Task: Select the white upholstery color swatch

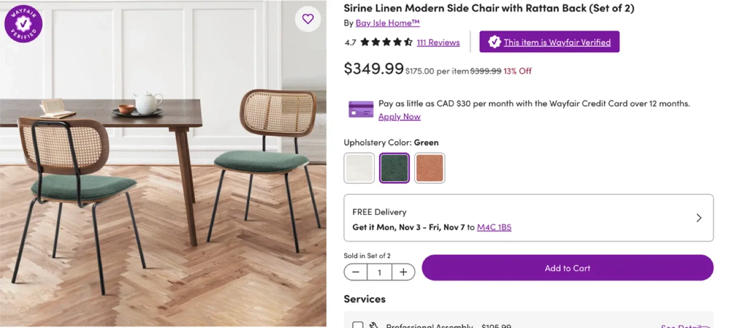Action: click(x=359, y=168)
